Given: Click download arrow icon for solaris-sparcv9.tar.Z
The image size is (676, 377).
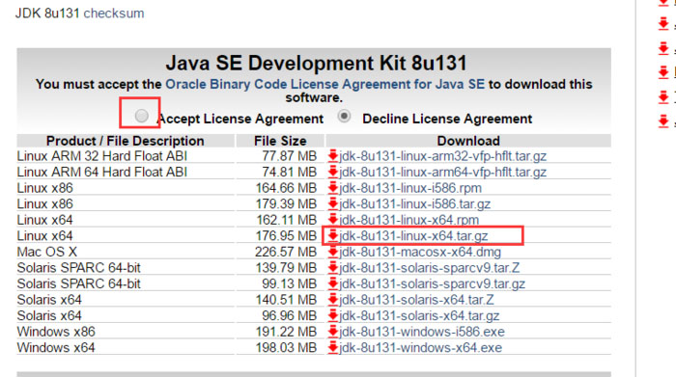Looking at the screenshot, I should click(333, 267).
